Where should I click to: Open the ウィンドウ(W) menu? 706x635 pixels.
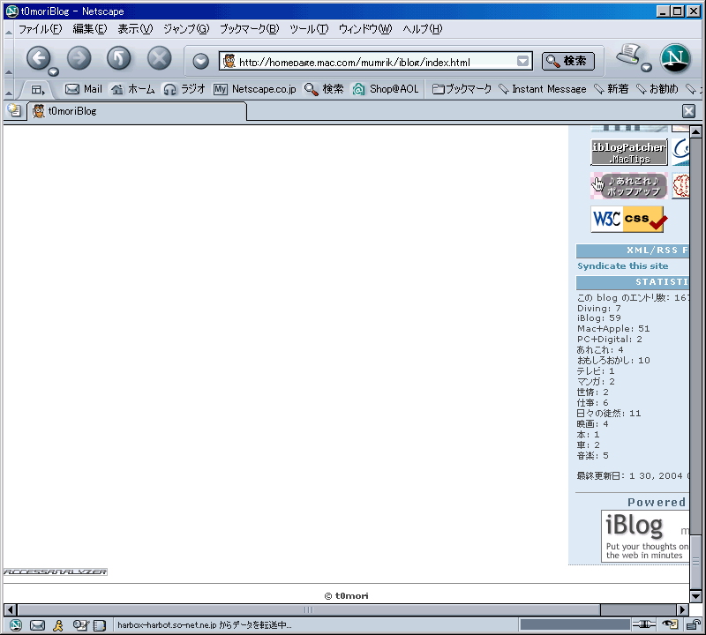[x=365, y=29]
